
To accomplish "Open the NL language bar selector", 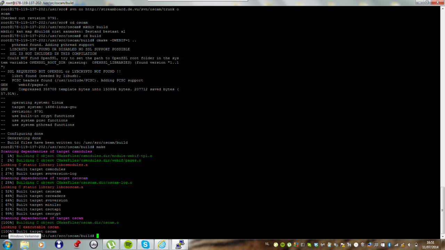I will (267, 244).
